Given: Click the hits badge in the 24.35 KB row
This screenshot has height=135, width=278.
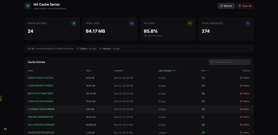Looking at the screenshot, I should tap(203, 94).
